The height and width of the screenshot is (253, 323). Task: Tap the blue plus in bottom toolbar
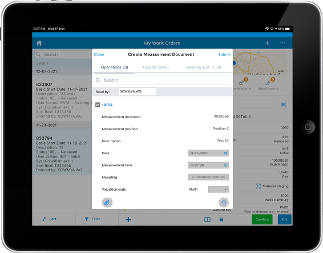pos(128,219)
